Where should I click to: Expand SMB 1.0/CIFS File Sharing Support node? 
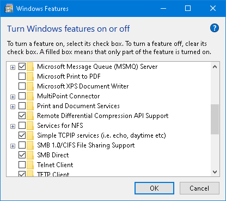[x=13, y=146]
